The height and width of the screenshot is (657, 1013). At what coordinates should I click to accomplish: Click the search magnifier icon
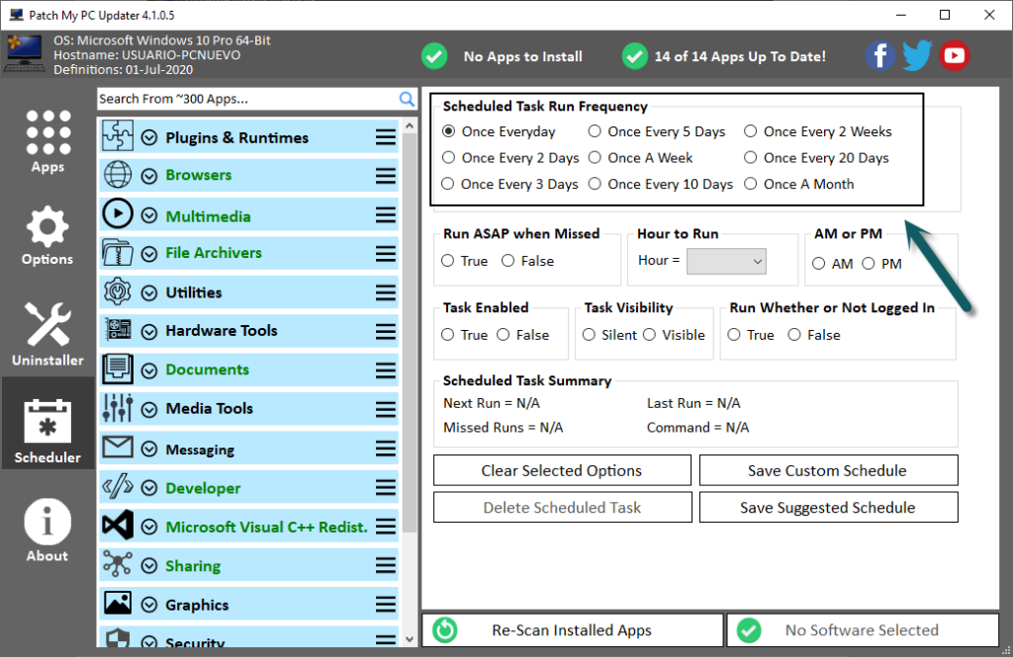tap(407, 99)
